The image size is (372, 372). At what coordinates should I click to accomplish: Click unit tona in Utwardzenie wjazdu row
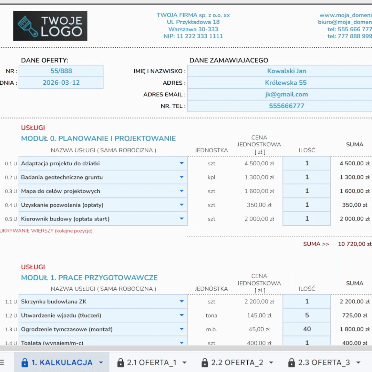point(211,315)
